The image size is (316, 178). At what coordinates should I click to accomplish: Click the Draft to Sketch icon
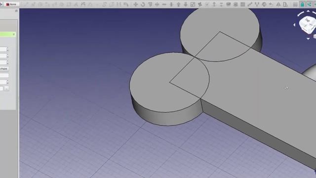point(236,4)
